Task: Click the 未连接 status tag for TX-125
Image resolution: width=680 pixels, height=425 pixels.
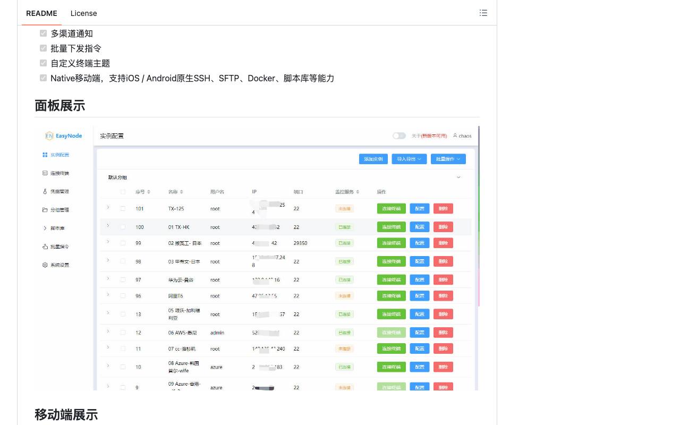Action: click(344, 209)
